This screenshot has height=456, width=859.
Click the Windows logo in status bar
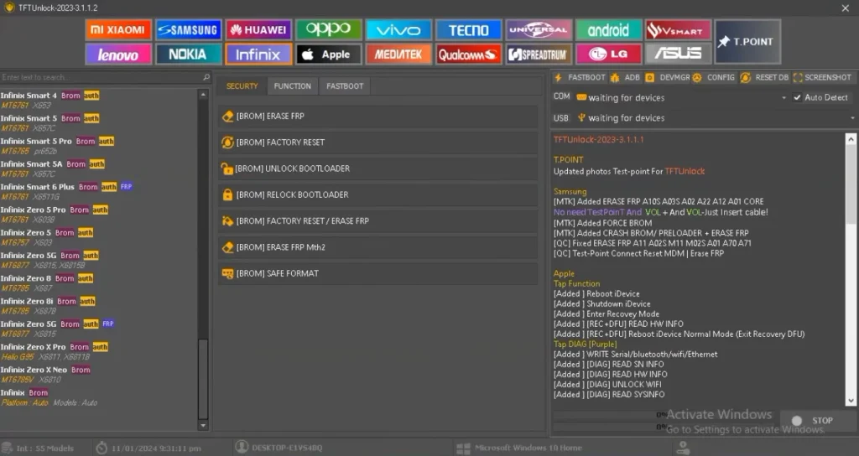[x=463, y=448]
